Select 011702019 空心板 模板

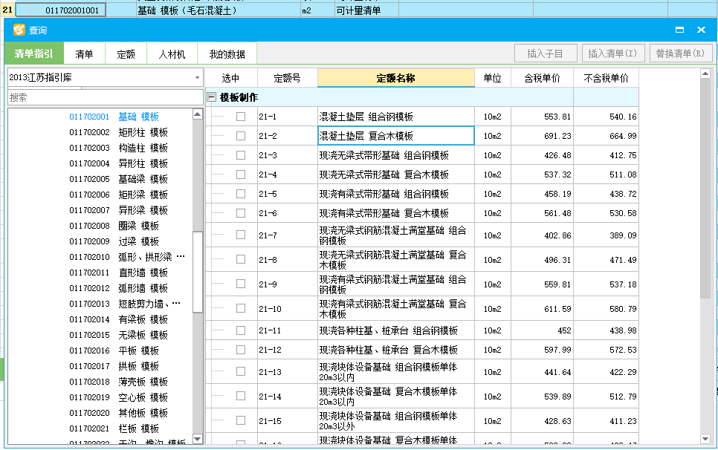pos(118,397)
